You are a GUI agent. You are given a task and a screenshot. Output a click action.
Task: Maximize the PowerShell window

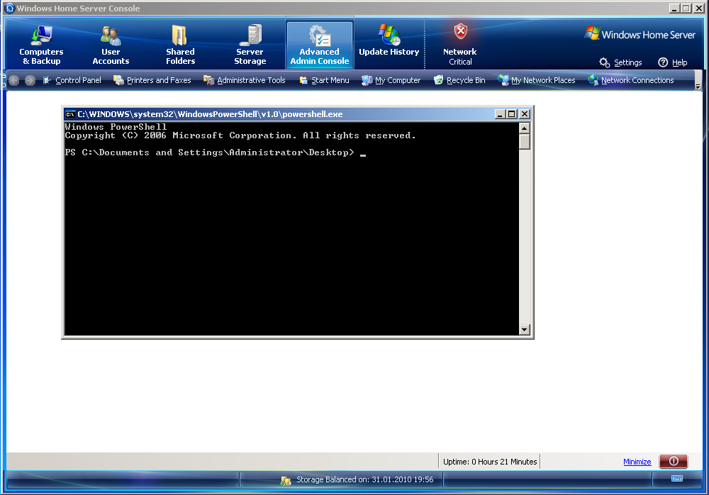(x=512, y=114)
